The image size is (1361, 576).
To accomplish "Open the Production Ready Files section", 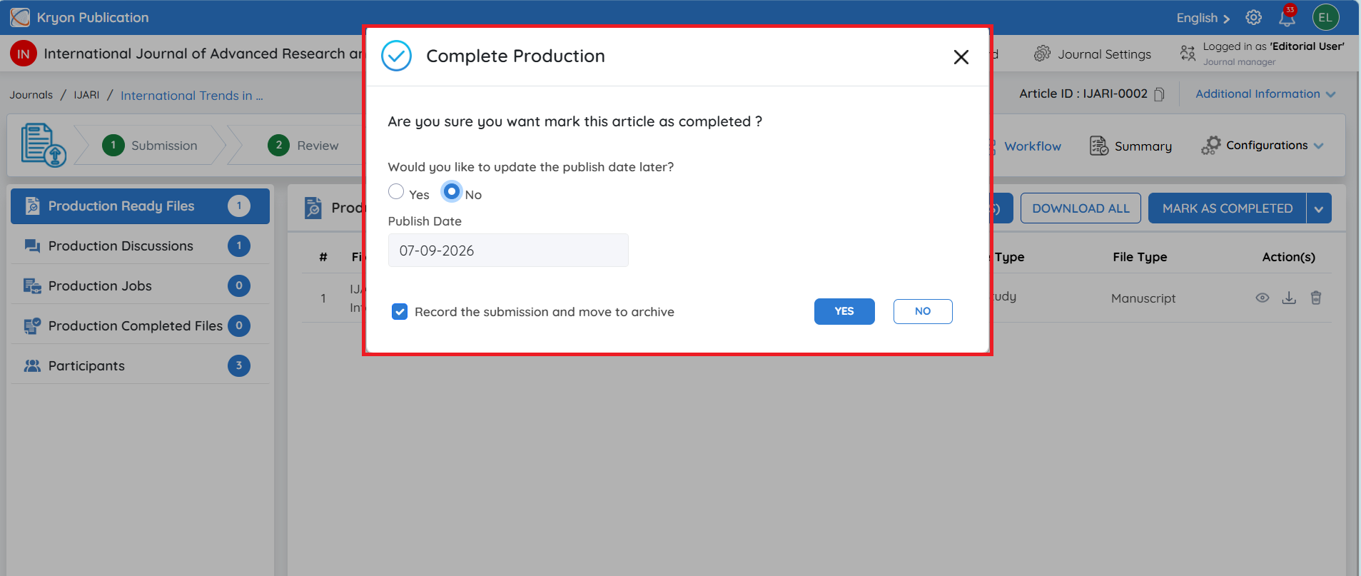I will [x=140, y=206].
